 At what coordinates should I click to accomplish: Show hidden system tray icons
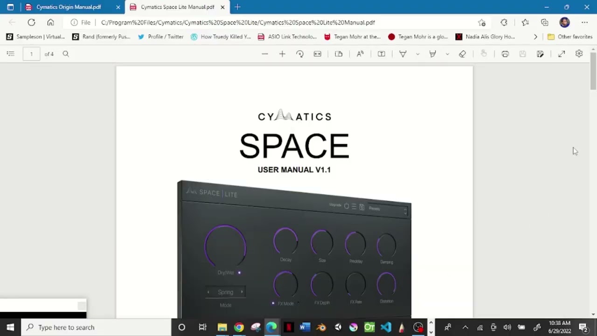[465, 327]
